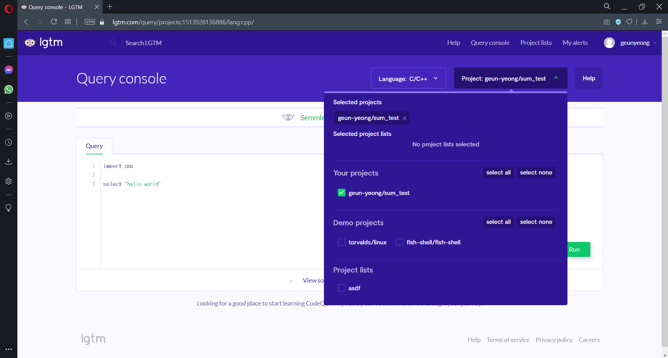The width and height of the screenshot is (668, 358).
Task: Toggle the VPN badge
Action: pyautogui.click(x=90, y=22)
